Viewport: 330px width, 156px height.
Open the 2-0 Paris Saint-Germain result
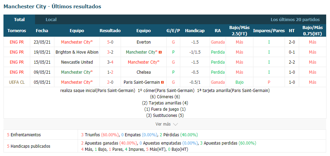(x=110, y=82)
